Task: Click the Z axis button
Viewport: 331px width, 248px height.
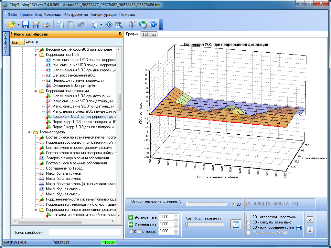Action: tap(309, 230)
